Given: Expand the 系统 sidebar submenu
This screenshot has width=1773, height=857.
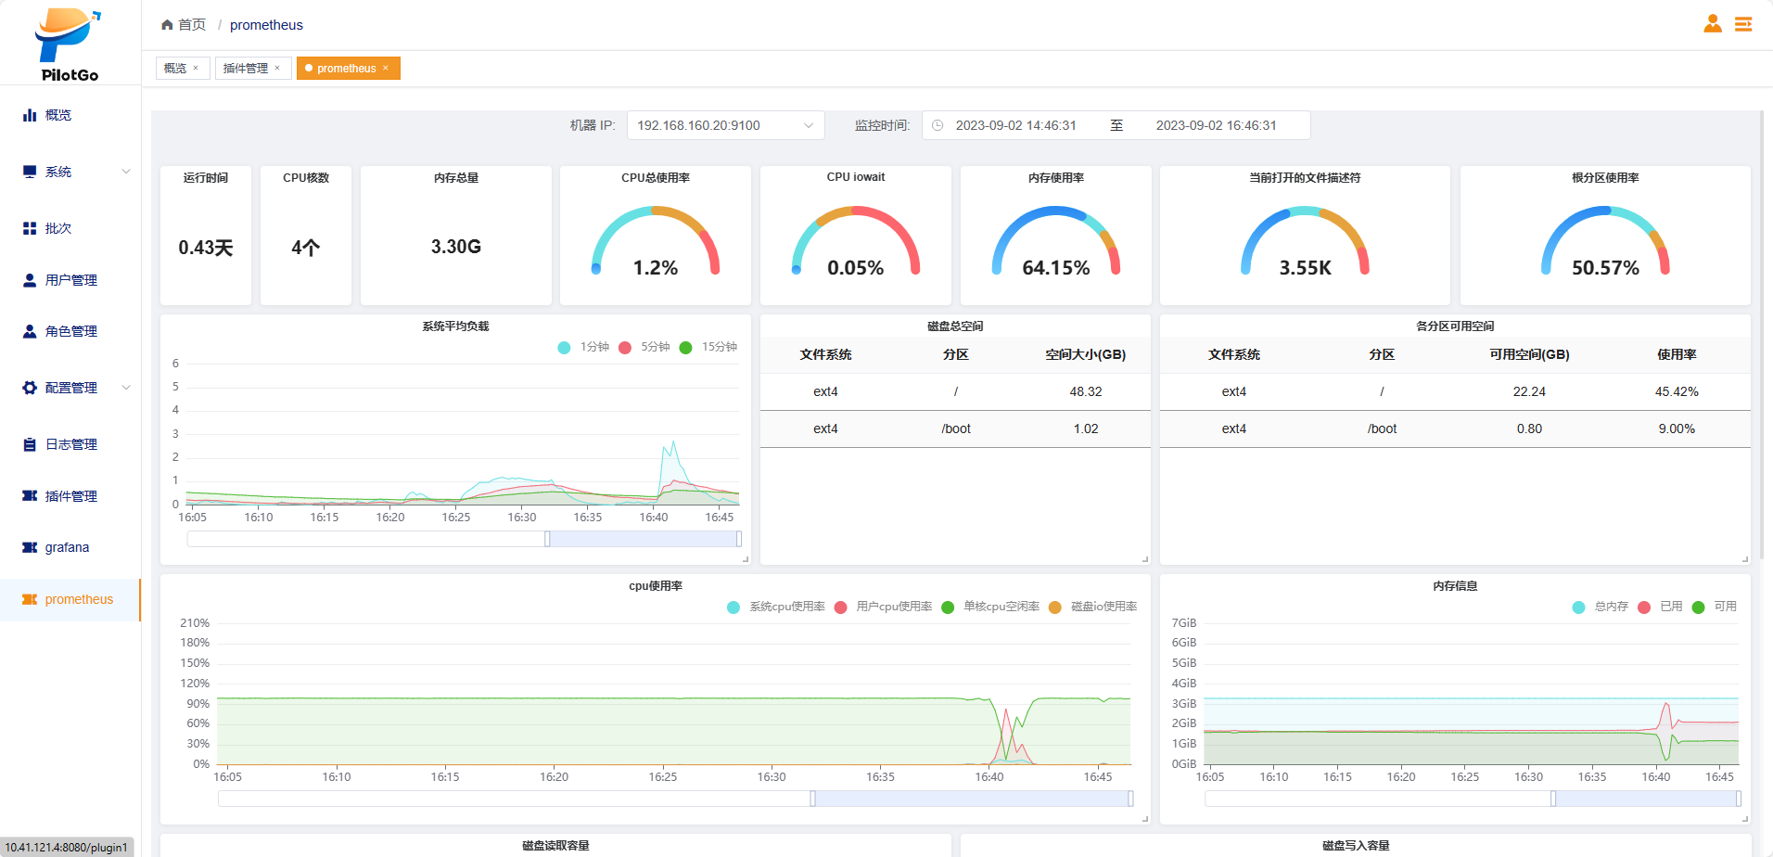Looking at the screenshot, I should tap(126, 172).
